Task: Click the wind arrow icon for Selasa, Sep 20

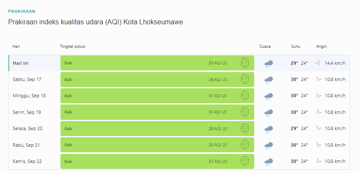Action: pyautogui.click(x=319, y=128)
